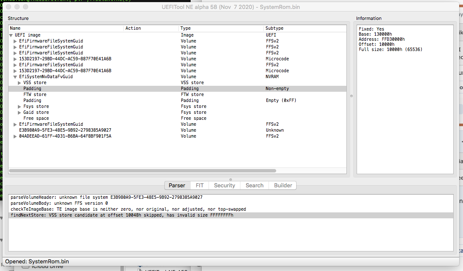Collapse the EfiSystemNvDataFvGuid volume

point(15,77)
